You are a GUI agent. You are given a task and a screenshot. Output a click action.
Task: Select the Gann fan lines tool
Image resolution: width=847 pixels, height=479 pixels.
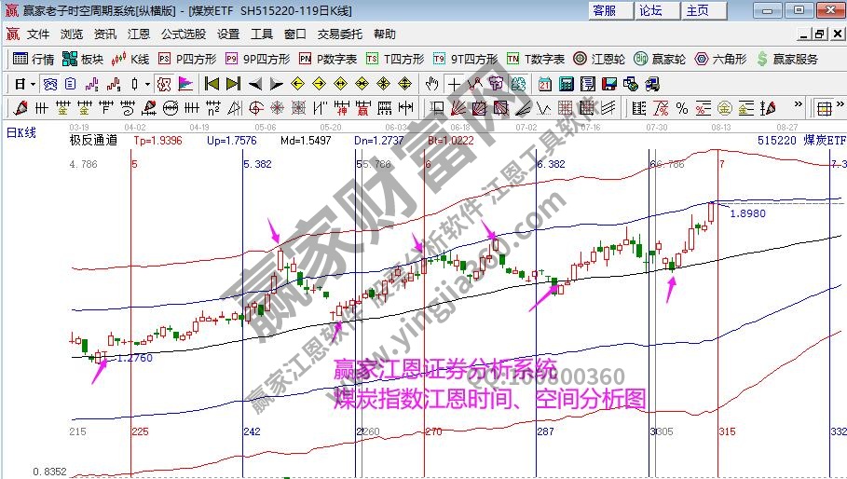458,108
